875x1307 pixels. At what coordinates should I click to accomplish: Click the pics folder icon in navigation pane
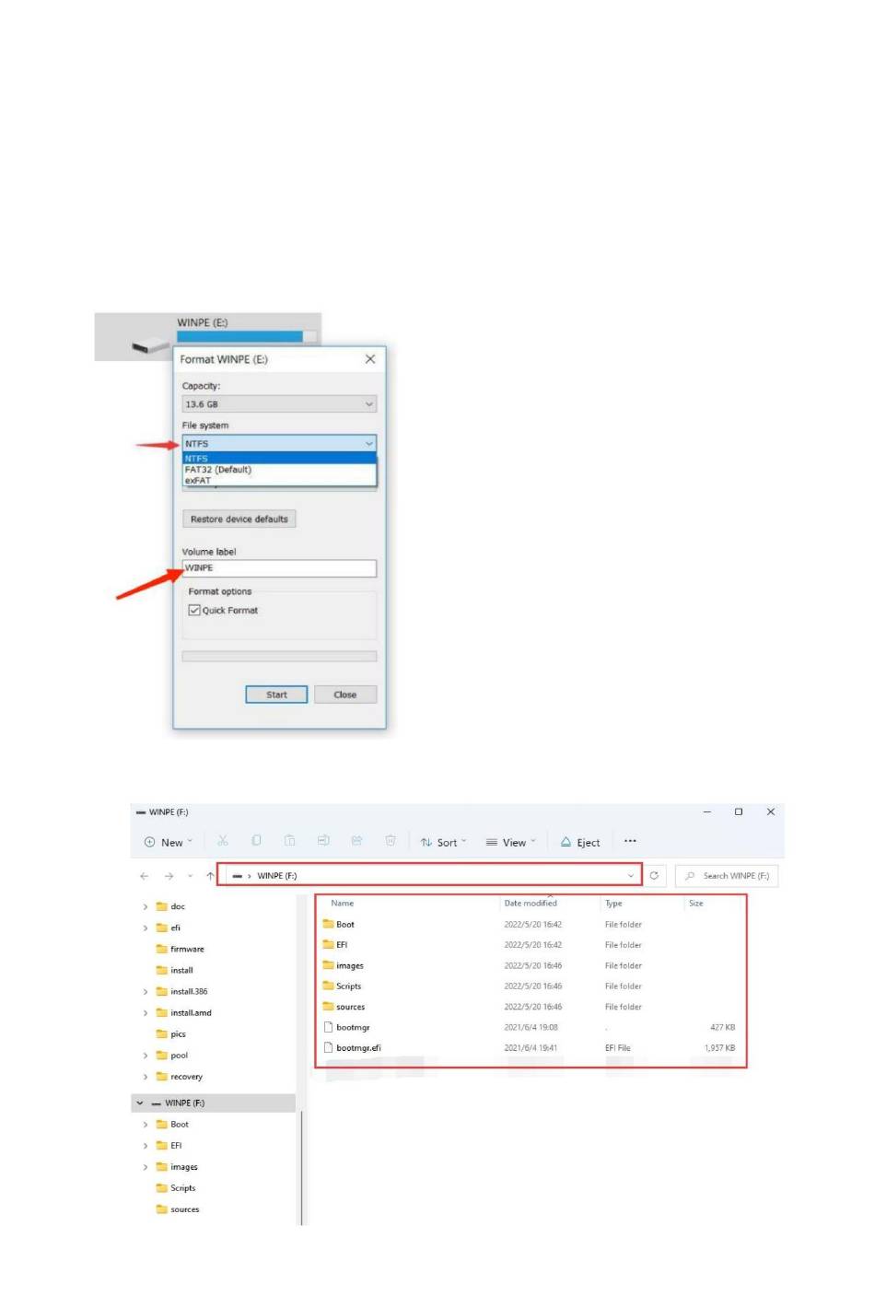[162, 1034]
